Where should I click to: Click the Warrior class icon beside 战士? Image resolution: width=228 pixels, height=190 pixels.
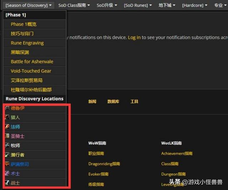(x=7, y=183)
